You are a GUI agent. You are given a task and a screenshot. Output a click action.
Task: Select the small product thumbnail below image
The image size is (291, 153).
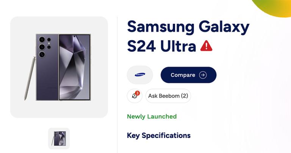tap(59, 138)
